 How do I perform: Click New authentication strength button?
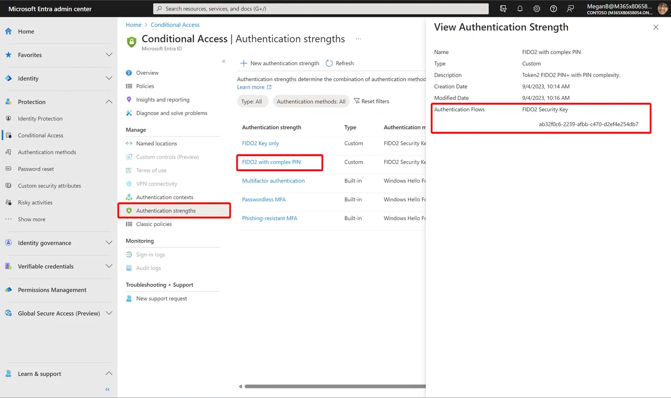click(x=279, y=63)
